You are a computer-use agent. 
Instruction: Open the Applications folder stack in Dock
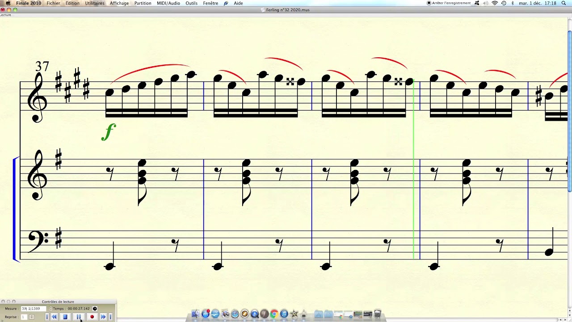[319, 314]
